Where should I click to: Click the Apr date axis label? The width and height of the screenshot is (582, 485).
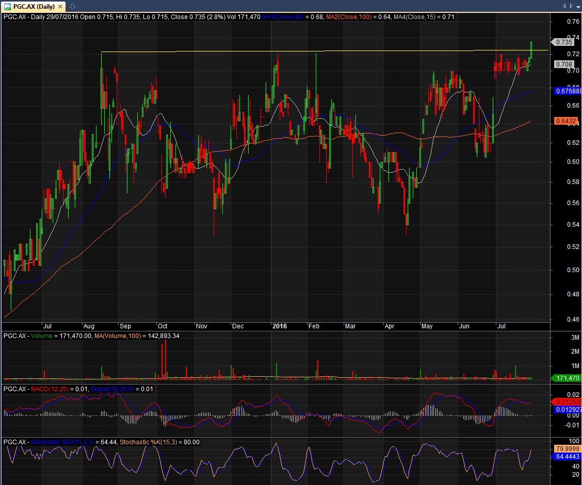pyautogui.click(x=390, y=326)
